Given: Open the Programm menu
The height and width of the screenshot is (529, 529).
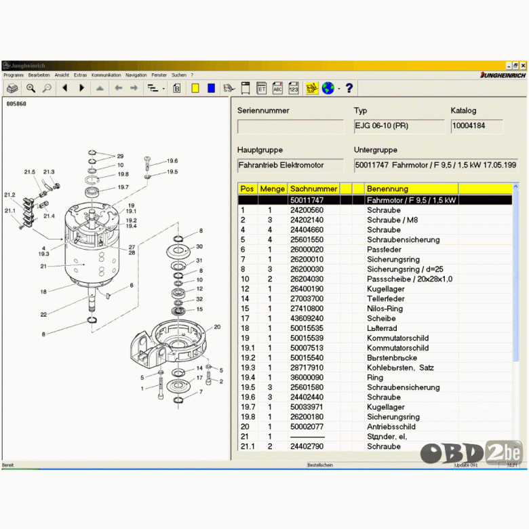Looking at the screenshot, I should (x=14, y=75).
